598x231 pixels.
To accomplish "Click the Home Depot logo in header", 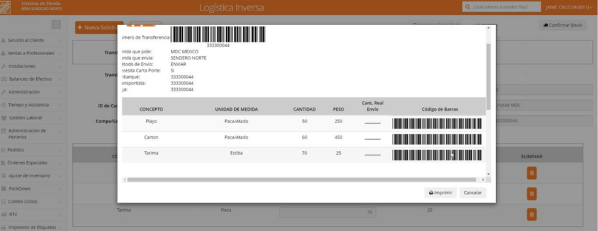I will [x=5, y=7].
